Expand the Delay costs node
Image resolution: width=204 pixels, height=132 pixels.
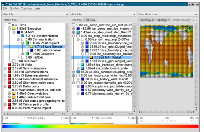tap(5, 86)
